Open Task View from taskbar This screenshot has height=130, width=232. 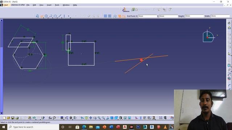coord(70,127)
